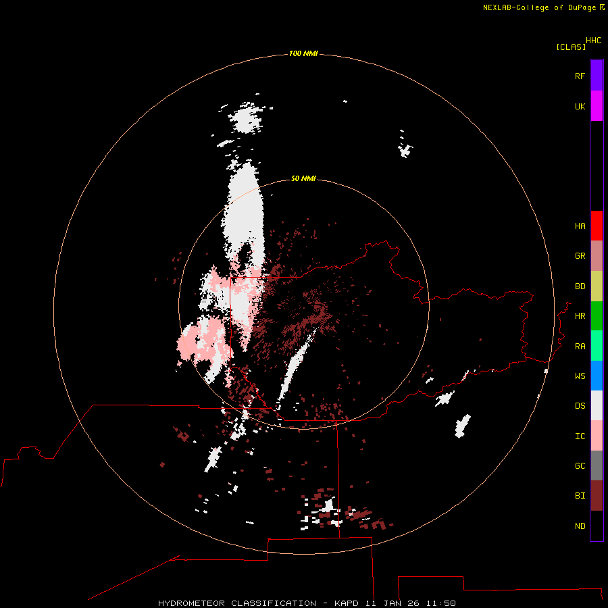Viewport: 608px width, 608px height.
Task: Click the HA red legend swatch
Action: [x=597, y=226]
